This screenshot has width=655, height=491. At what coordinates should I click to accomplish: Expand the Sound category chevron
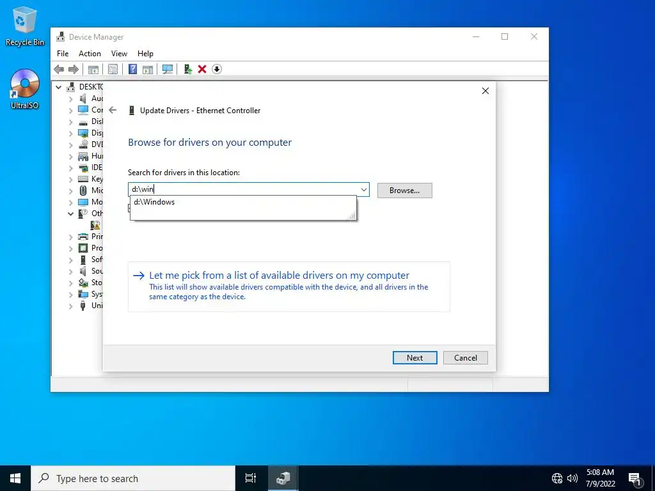pyautogui.click(x=70, y=271)
